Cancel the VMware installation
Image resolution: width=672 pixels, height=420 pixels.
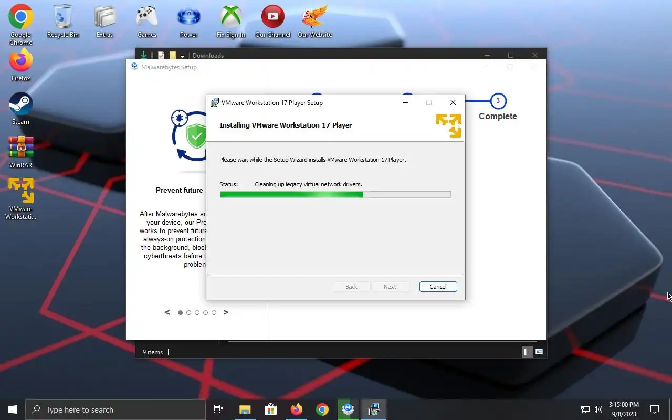pyautogui.click(x=438, y=287)
